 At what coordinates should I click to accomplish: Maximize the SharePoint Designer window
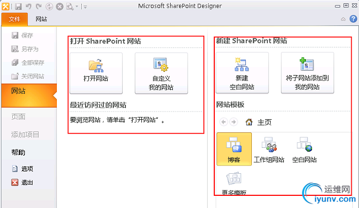point(346,6)
